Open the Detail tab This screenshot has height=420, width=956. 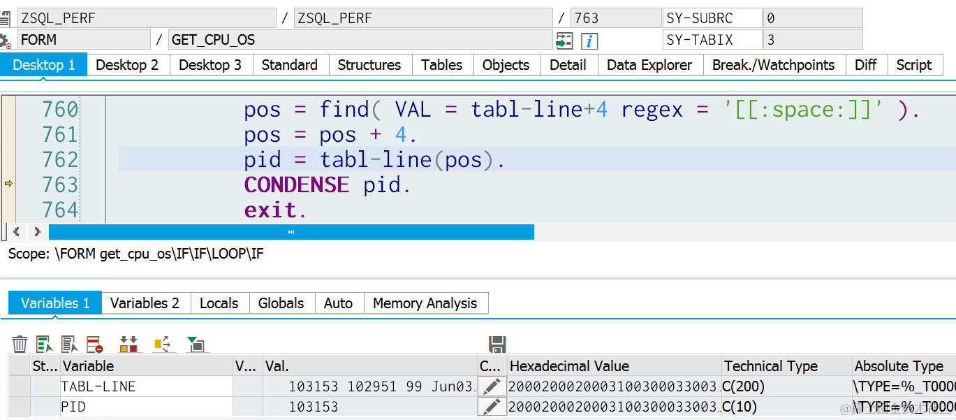click(x=568, y=65)
